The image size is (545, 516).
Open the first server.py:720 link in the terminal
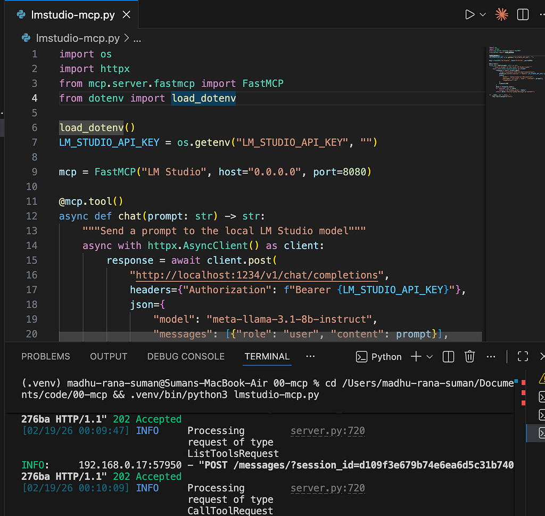(327, 430)
